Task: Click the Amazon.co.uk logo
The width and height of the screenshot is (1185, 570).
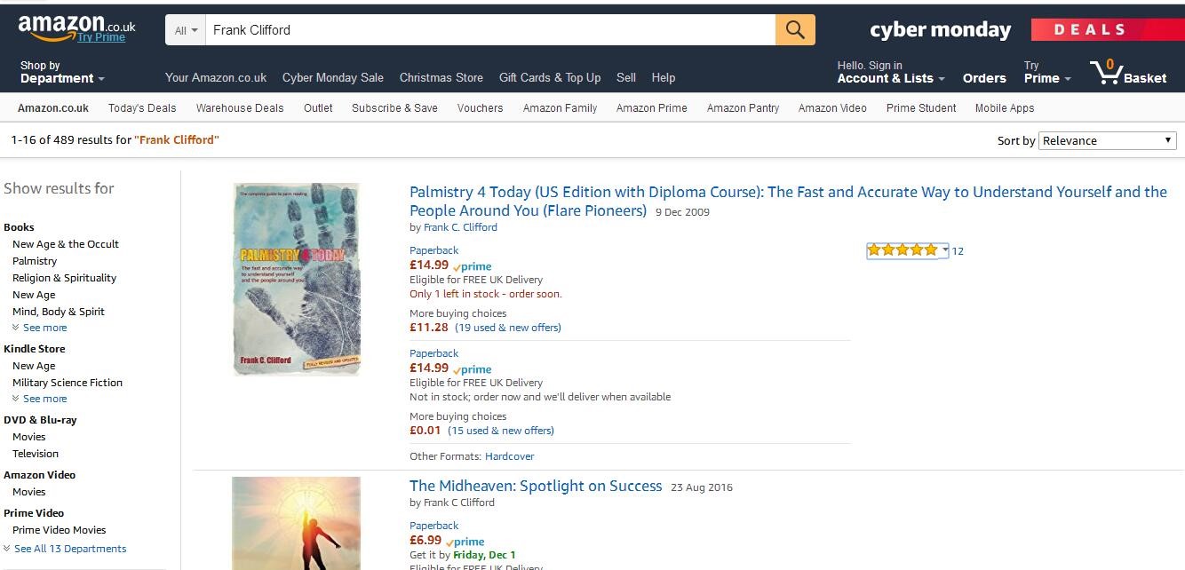Action: (x=76, y=27)
